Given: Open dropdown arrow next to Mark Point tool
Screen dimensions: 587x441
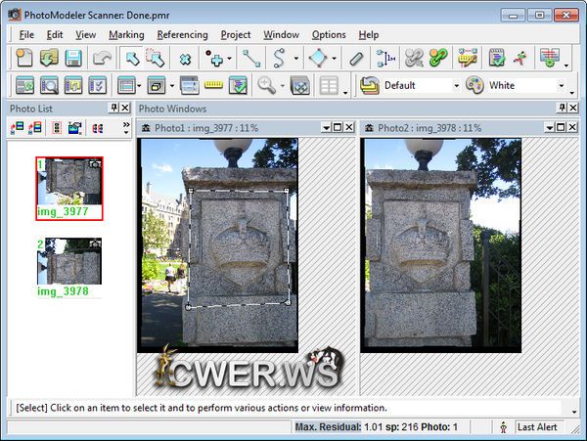Looking at the screenshot, I should pyautogui.click(x=229, y=59).
